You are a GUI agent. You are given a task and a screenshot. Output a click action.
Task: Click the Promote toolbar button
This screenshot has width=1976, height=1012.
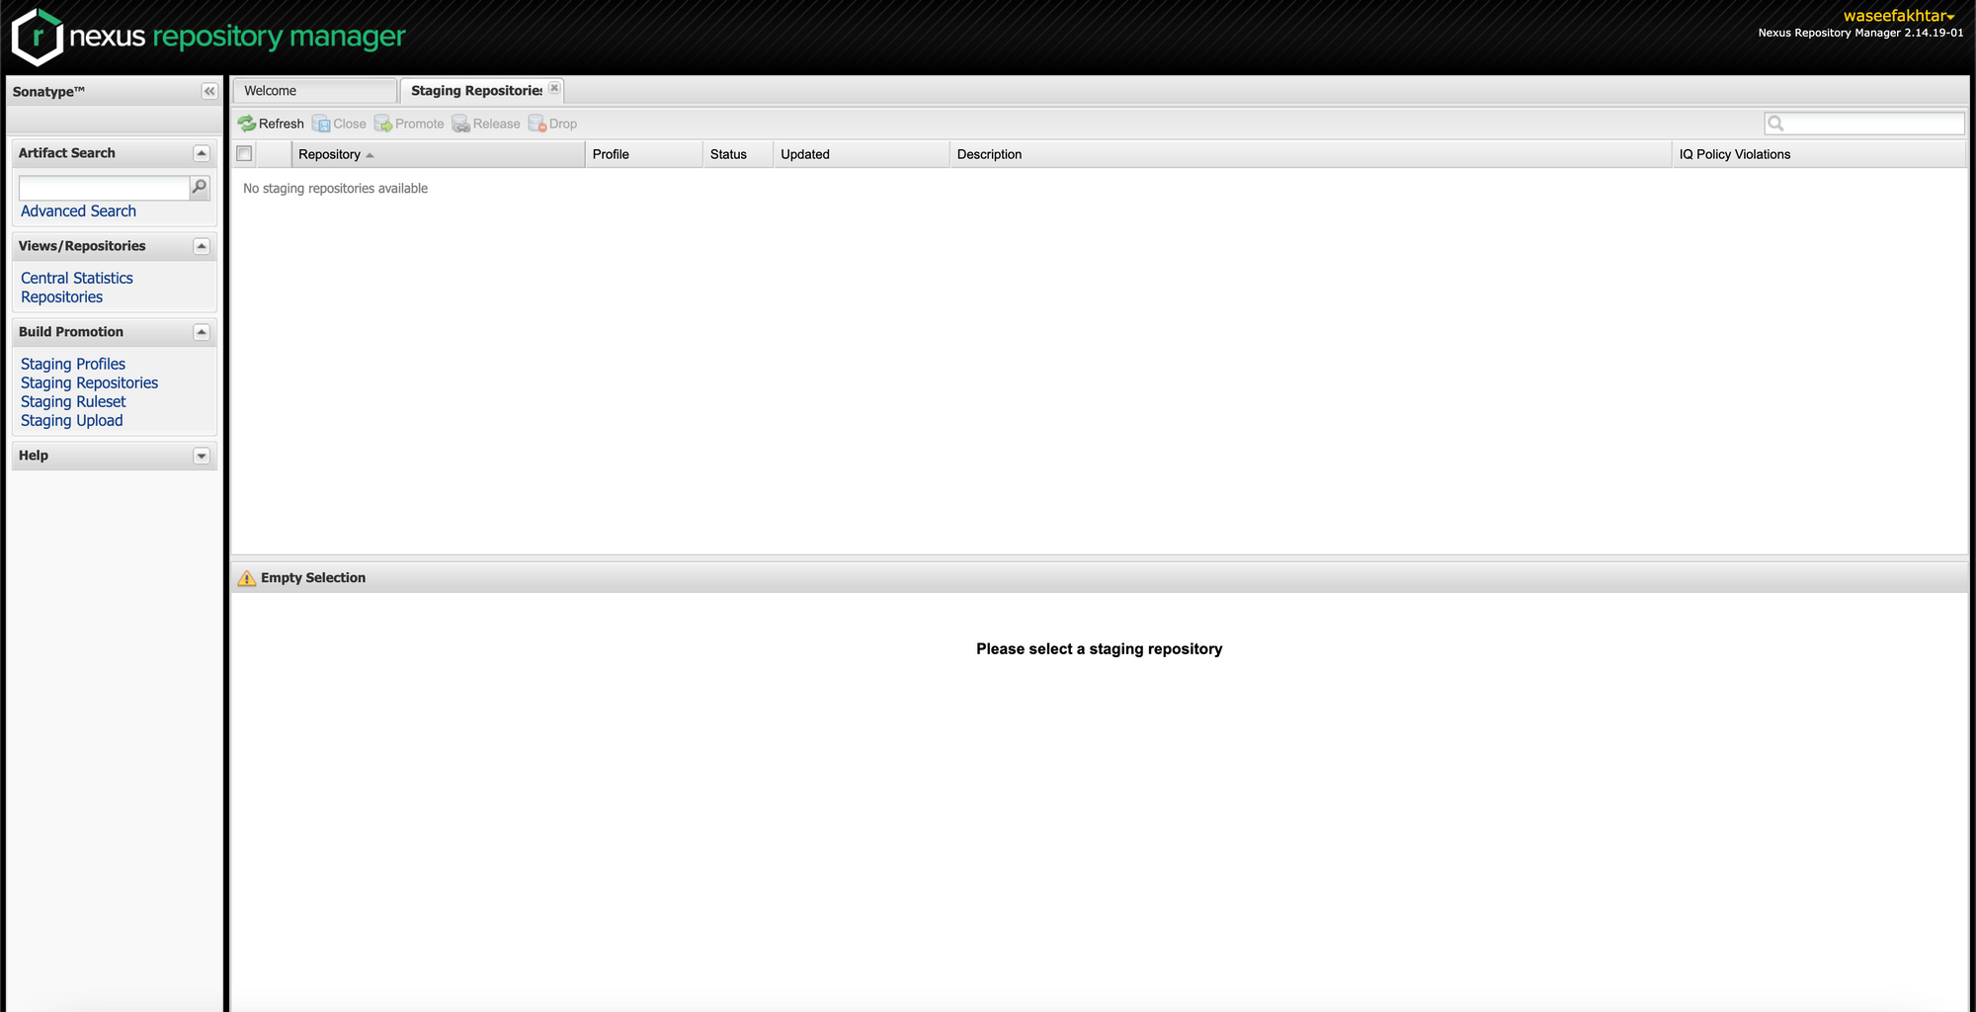(x=409, y=124)
